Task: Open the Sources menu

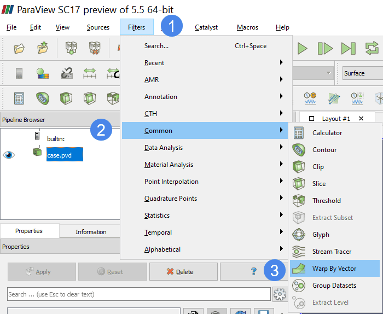Action: pyautogui.click(x=98, y=27)
